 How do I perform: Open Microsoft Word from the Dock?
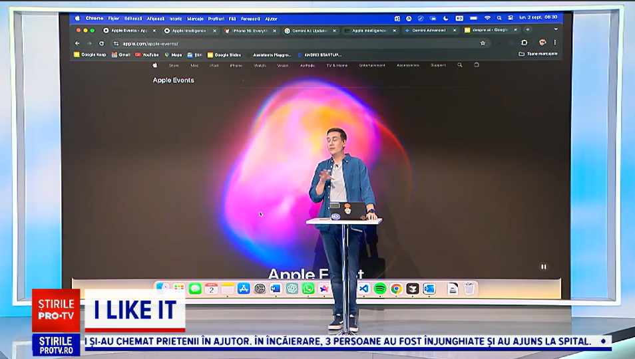point(276,289)
